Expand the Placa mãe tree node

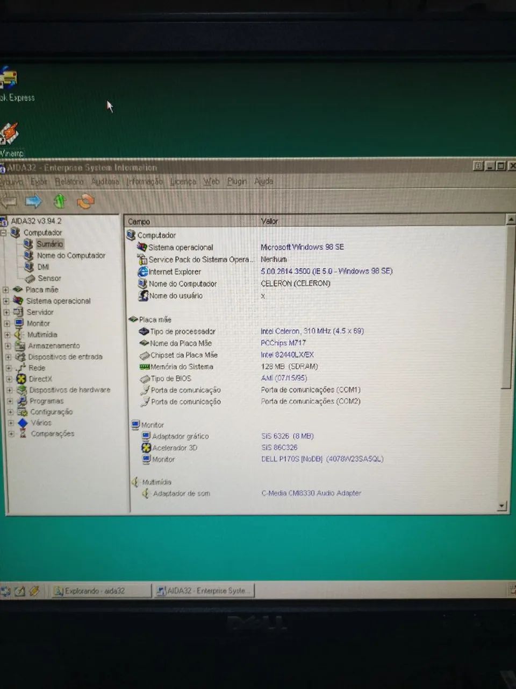pos(6,290)
